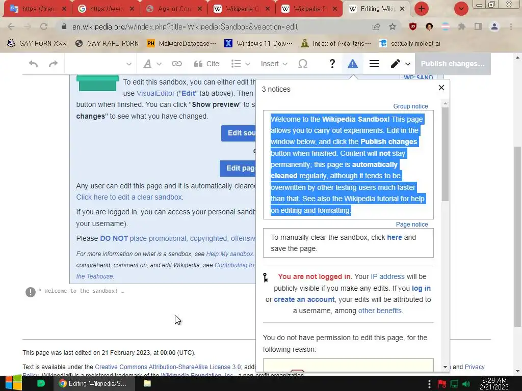The height and width of the screenshot is (391, 522).
Task: Click the Edit page blue button
Action: (238, 168)
